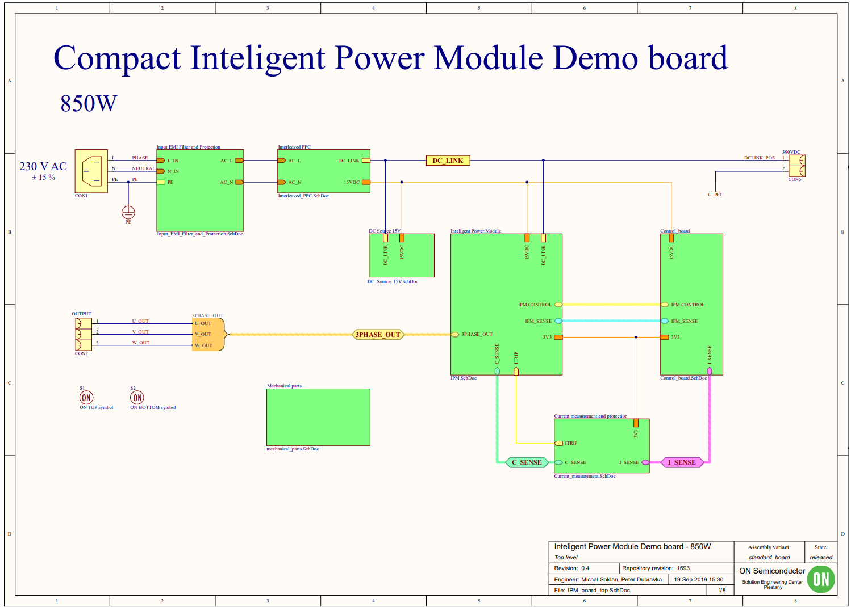This screenshot has width=851, height=607.
Task: Open the Current_measurement.SchDoc file name
Action: coord(585,477)
